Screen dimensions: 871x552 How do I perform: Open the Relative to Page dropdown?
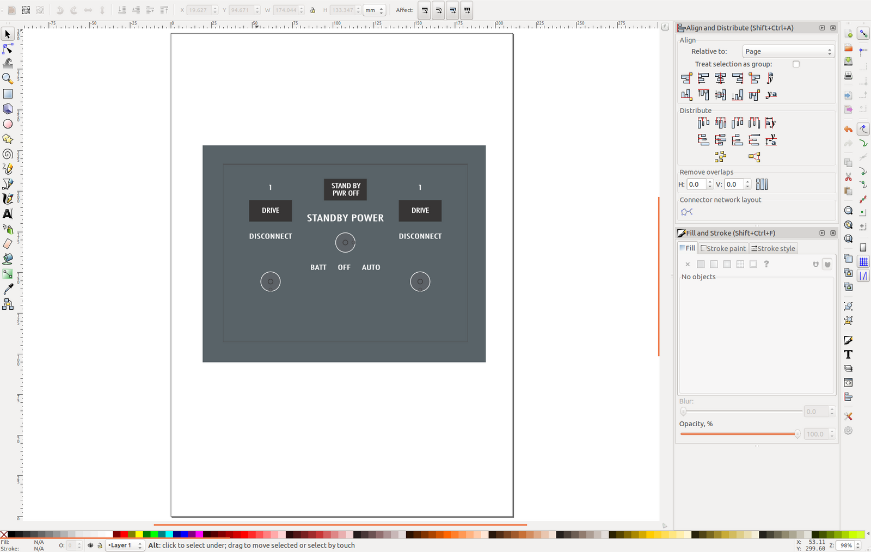tap(788, 51)
